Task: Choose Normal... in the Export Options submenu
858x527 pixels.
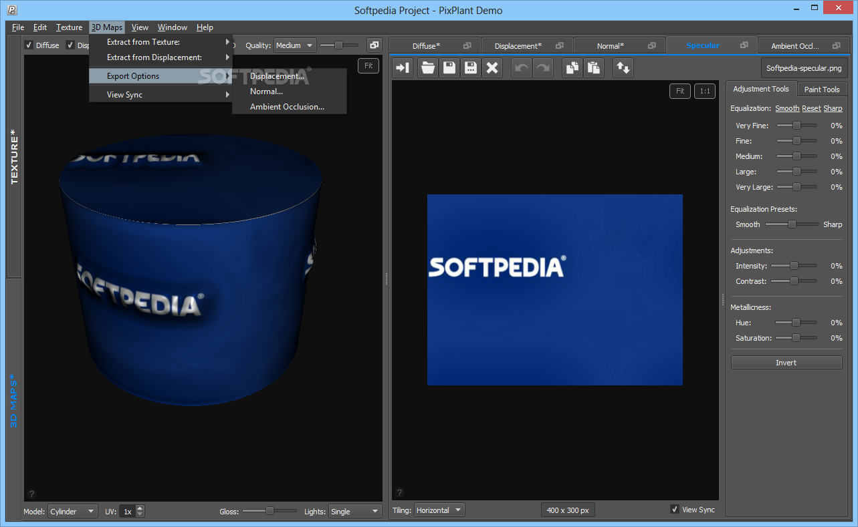Action: tap(290, 92)
